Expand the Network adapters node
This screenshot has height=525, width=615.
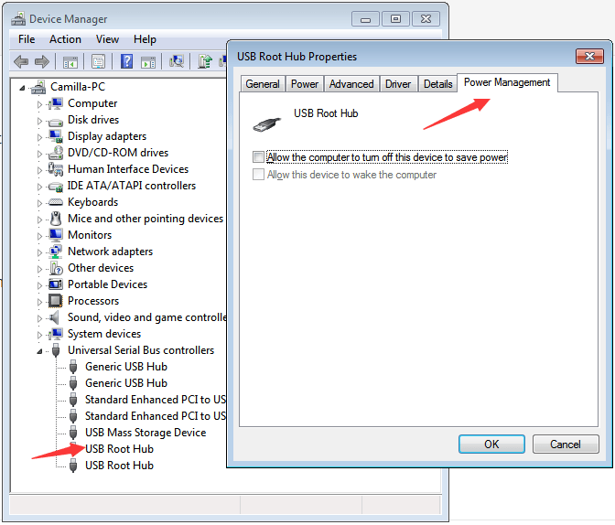[39, 252]
